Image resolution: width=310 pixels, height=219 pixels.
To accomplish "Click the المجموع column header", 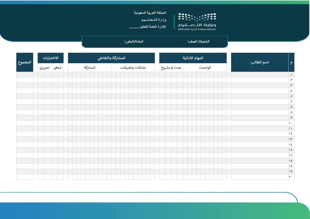I will [x=25, y=62].
